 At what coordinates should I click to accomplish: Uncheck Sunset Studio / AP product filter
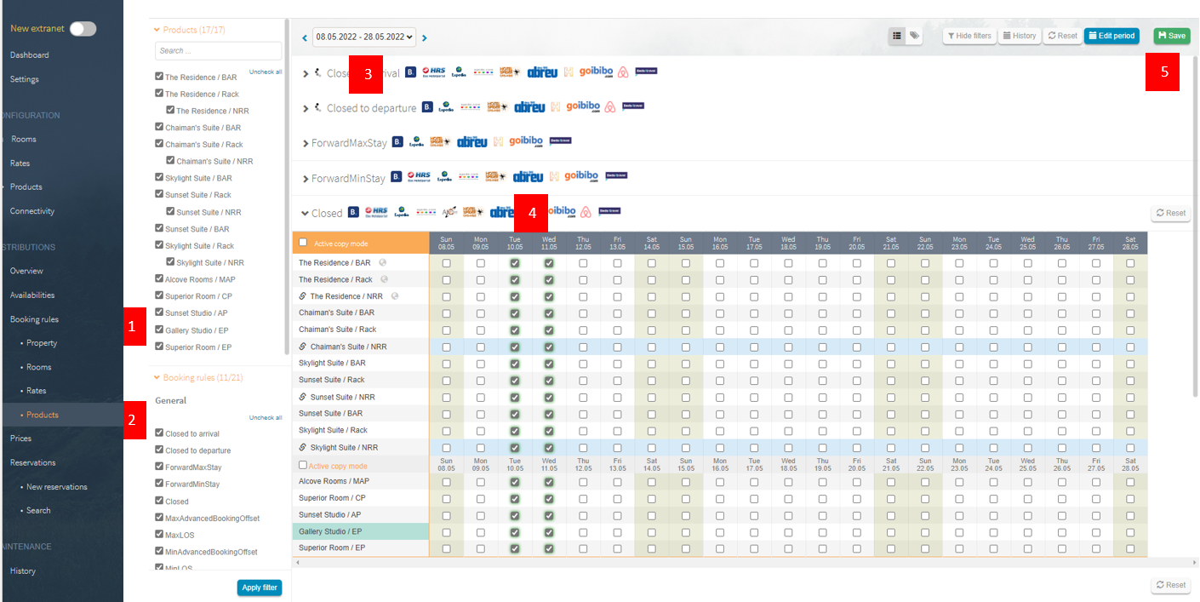tap(159, 313)
